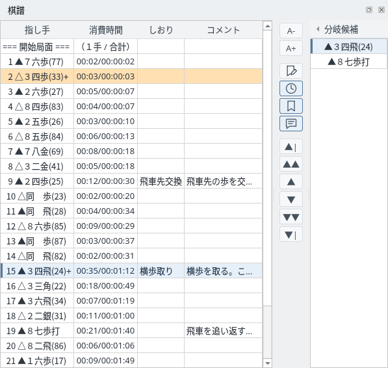Click the 横歩取り bookmark cell

(x=161, y=271)
